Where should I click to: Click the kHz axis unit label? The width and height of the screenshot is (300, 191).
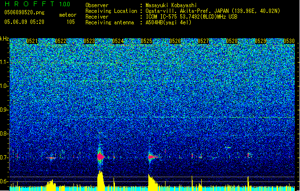4,39
